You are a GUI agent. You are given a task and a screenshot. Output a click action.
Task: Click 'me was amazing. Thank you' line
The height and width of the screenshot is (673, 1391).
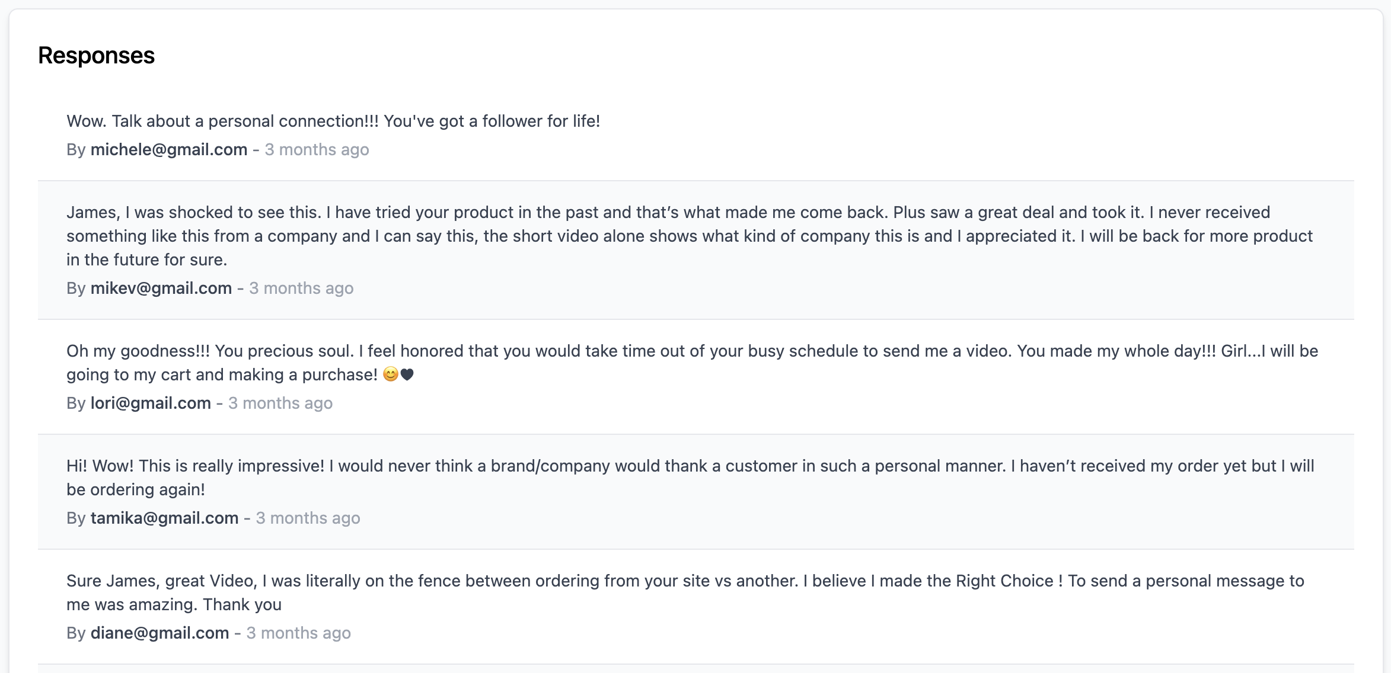click(174, 605)
